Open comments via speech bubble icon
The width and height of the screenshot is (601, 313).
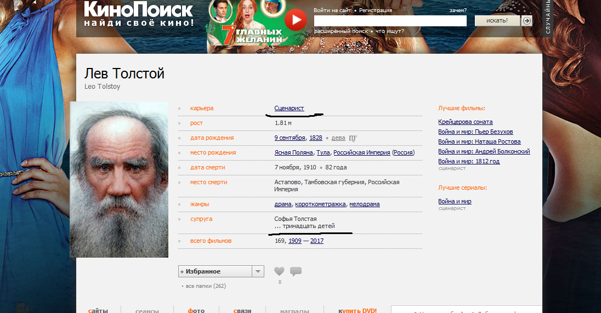point(296,271)
